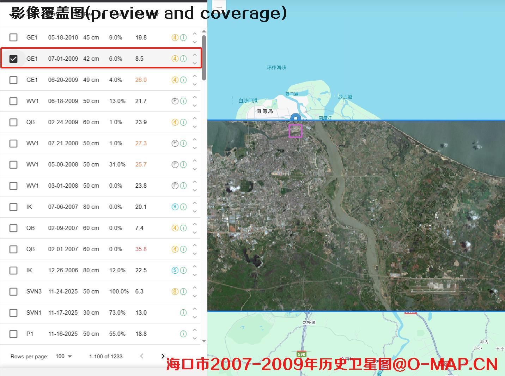Open the info icon for QB 02-01-2007 image

[x=183, y=249]
